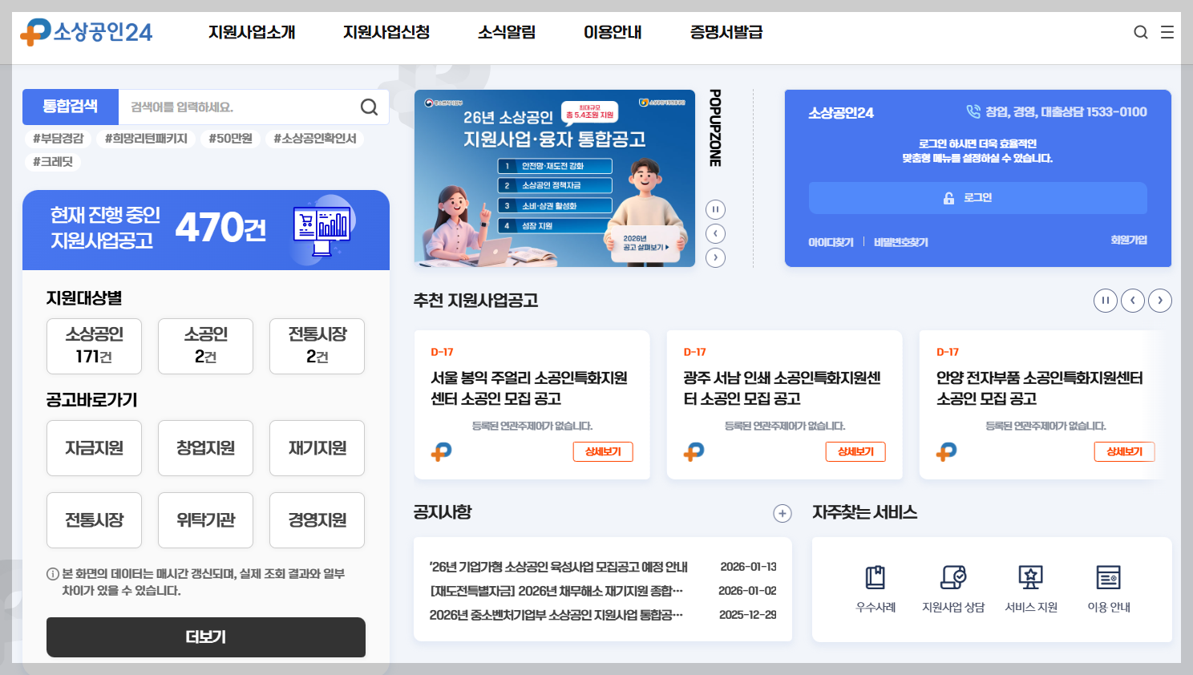Viewport: 1193px width, 675px height.
Task: Pause the POPUPZONE banner slideshow
Action: point(714,209)
